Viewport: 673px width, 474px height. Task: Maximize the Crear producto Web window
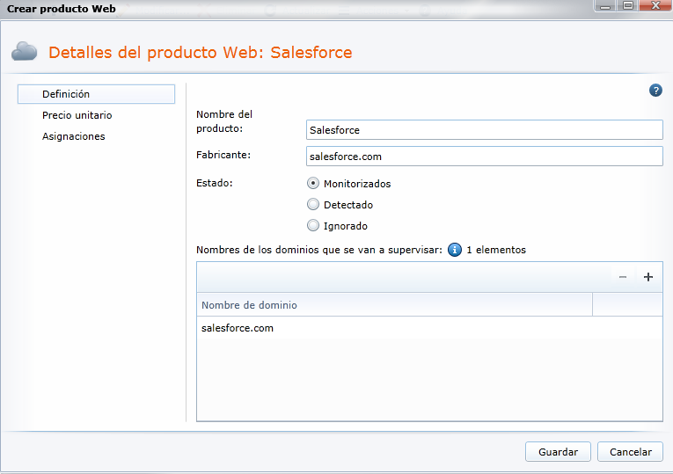(x=628, y=5)
